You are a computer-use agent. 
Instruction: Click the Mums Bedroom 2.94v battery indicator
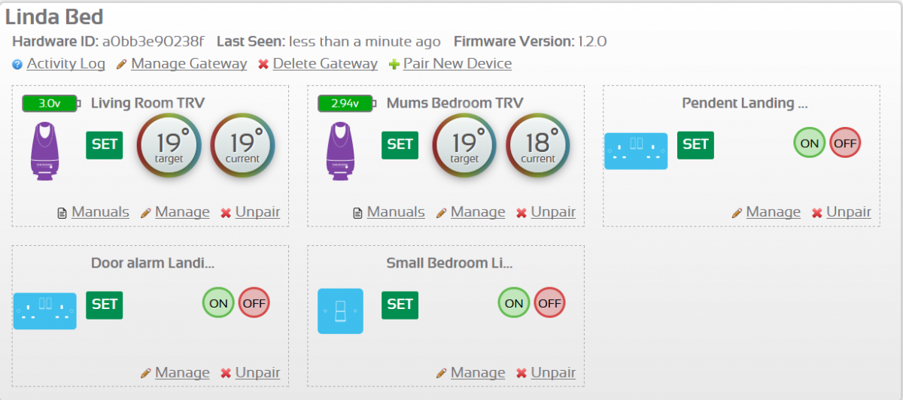[345, 103]
